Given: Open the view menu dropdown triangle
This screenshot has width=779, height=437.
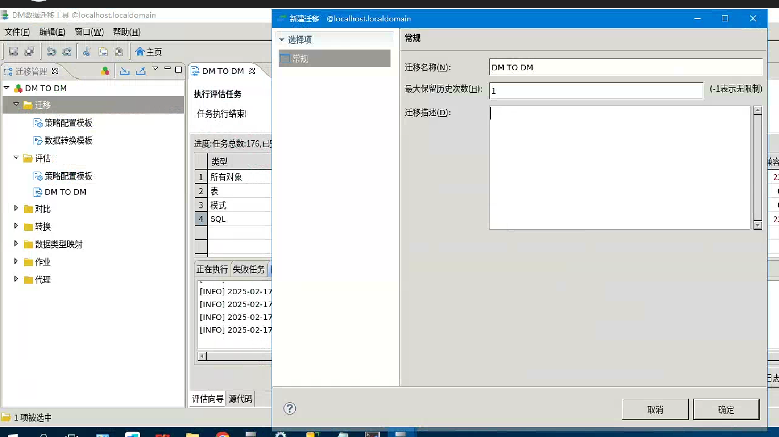Looking at the screenshot, I should 155,68.
